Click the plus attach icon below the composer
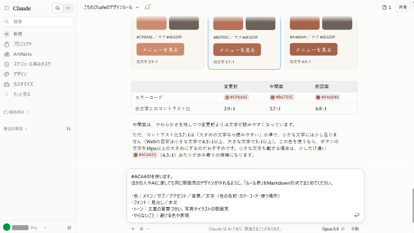The width and height of the screenshot is (414, 233). coord(133,229)
